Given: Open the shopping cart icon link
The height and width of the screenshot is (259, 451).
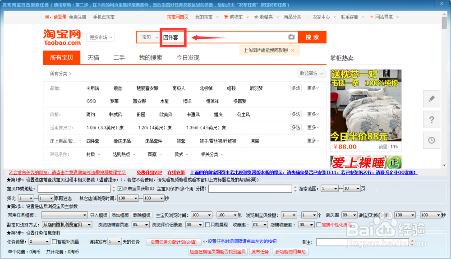Looking at the screenshot, I should [226, 17].
